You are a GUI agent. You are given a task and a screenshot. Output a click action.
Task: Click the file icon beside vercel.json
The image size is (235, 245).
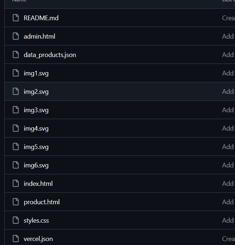point(15,239)
